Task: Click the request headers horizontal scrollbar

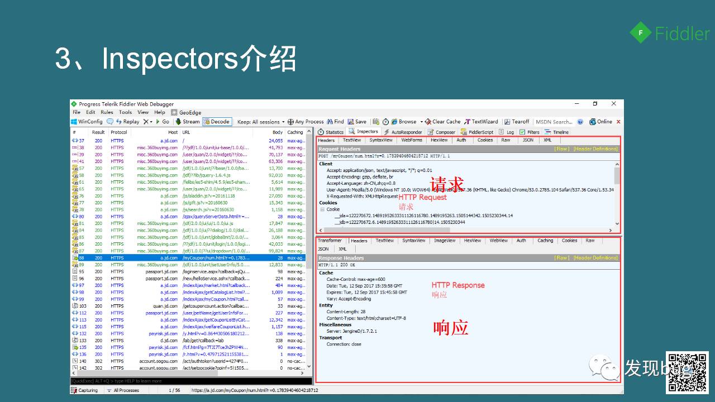Action: pyautogui.click(x=465, y=229)
